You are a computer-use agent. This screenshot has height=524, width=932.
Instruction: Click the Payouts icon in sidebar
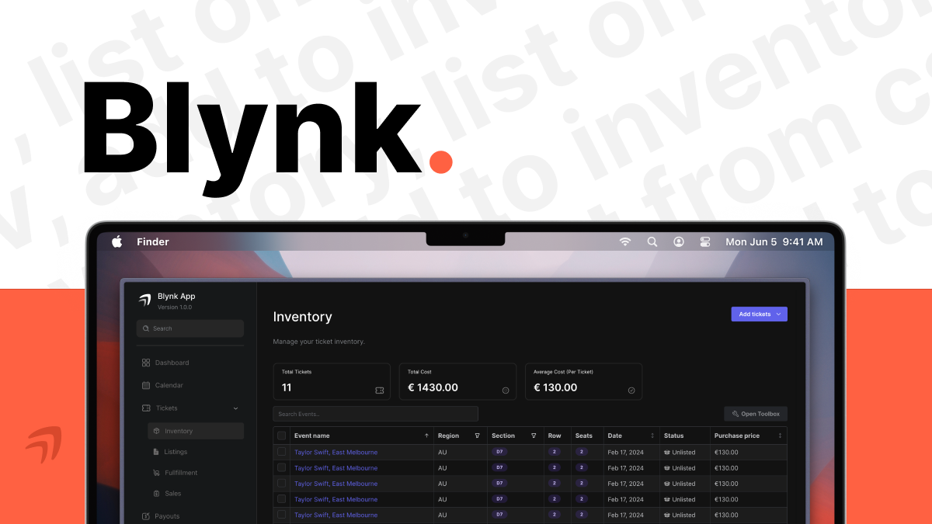pyautogui.click(x=146, y=516)
